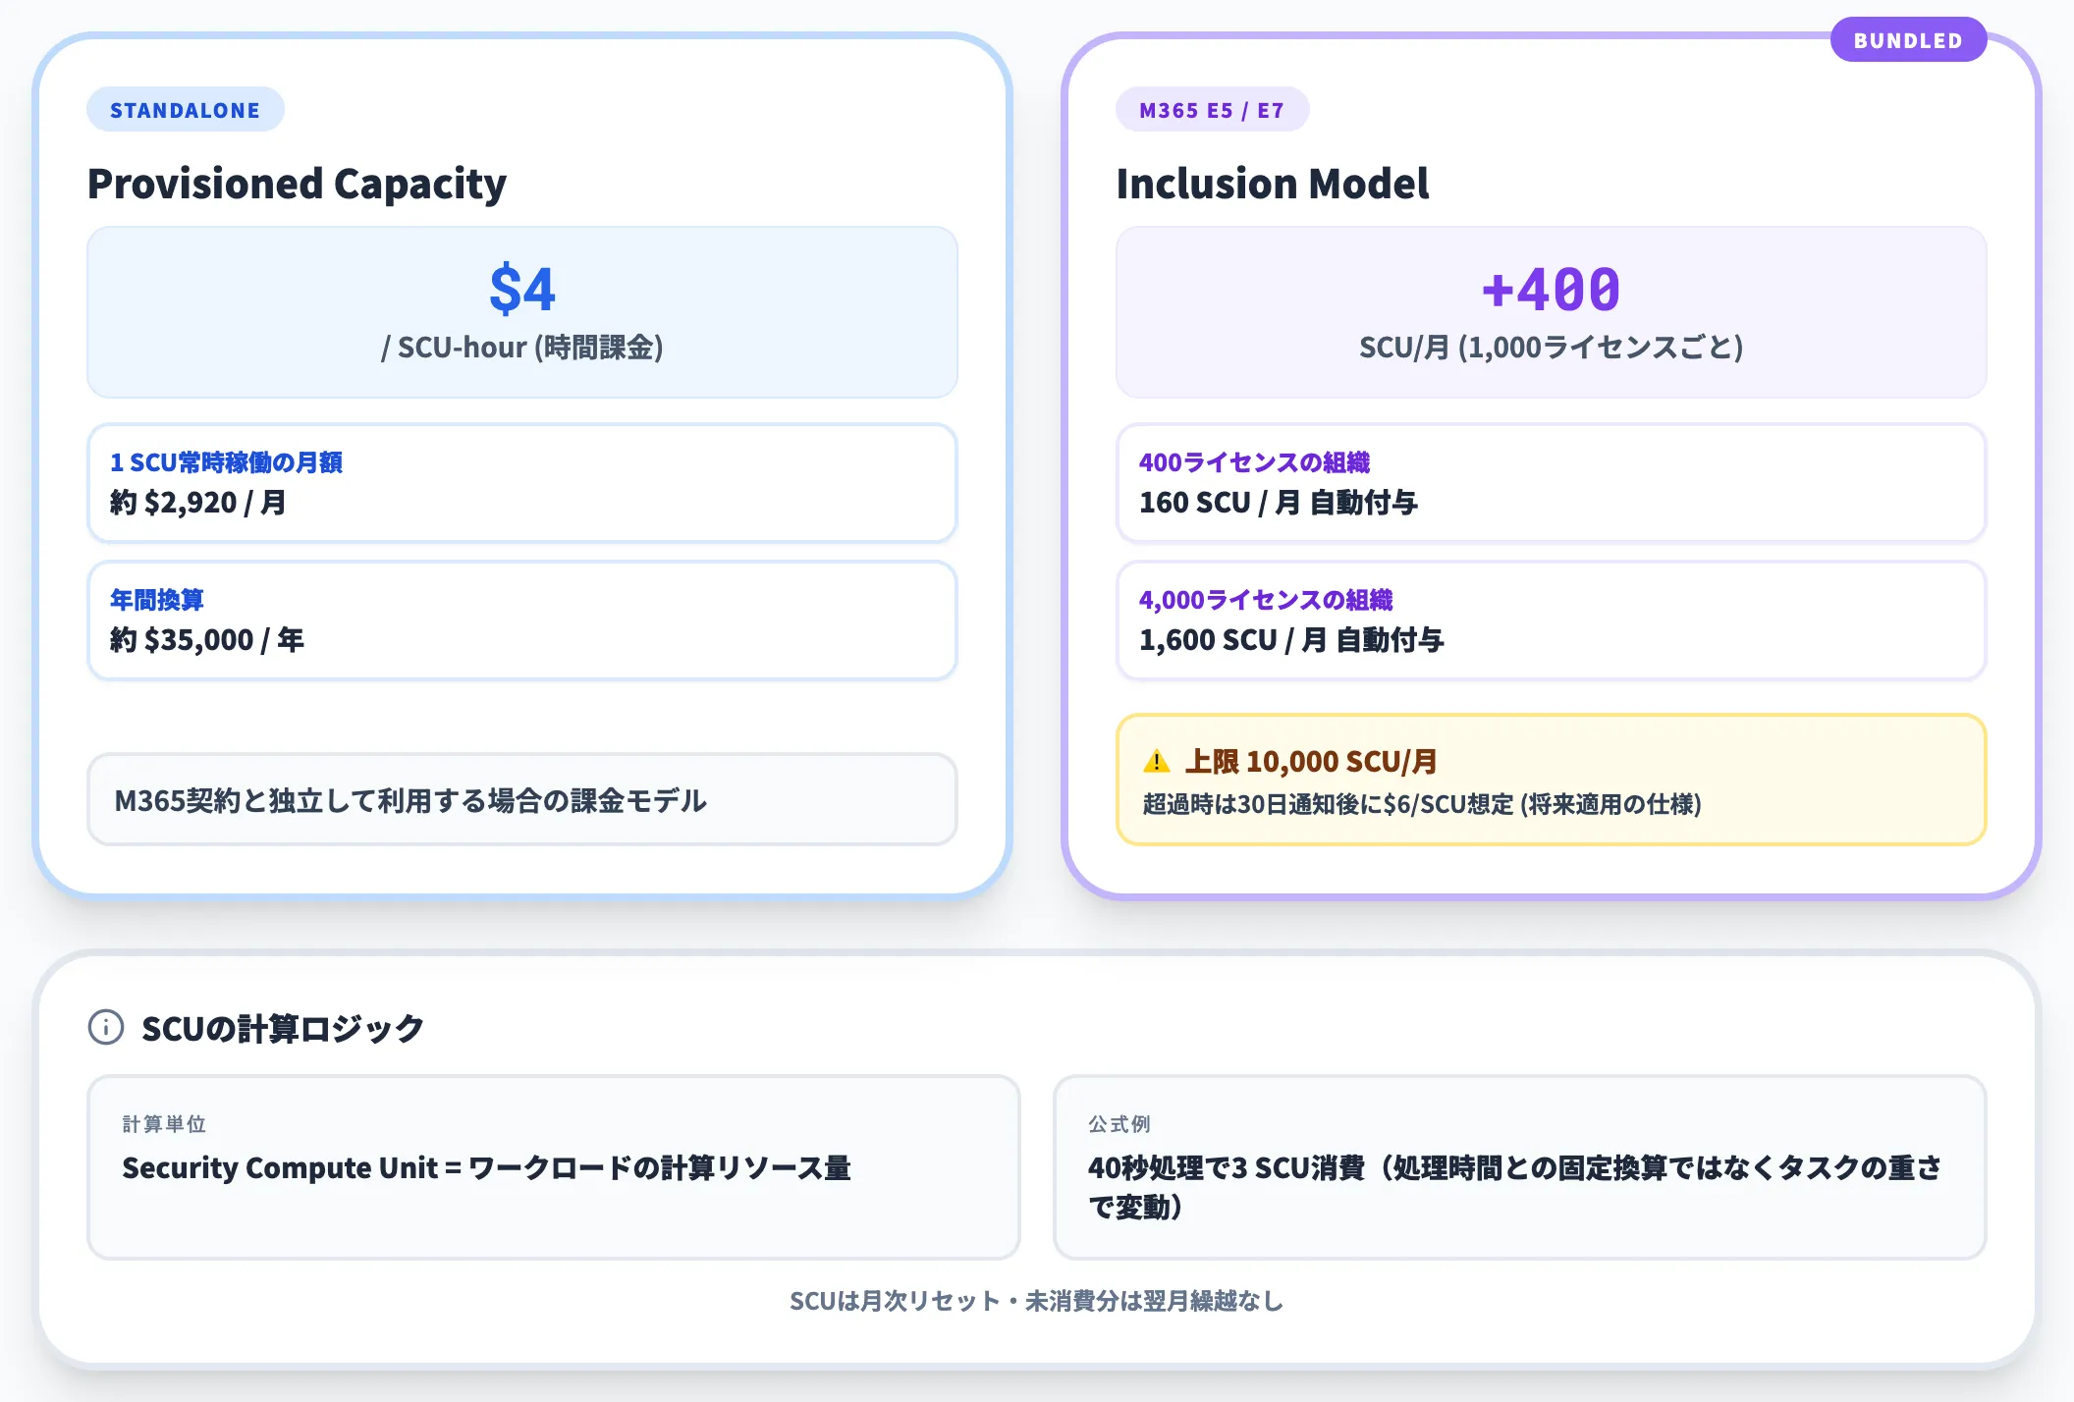Click the 公式例 label
The image size is (2074, 1402).
(x=1119, y=1123)
